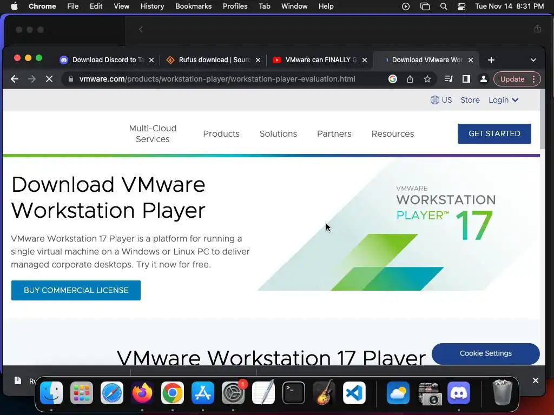The image size is (554, 415).
Task: Close the Rufus download tab
Action: [258, 60]
